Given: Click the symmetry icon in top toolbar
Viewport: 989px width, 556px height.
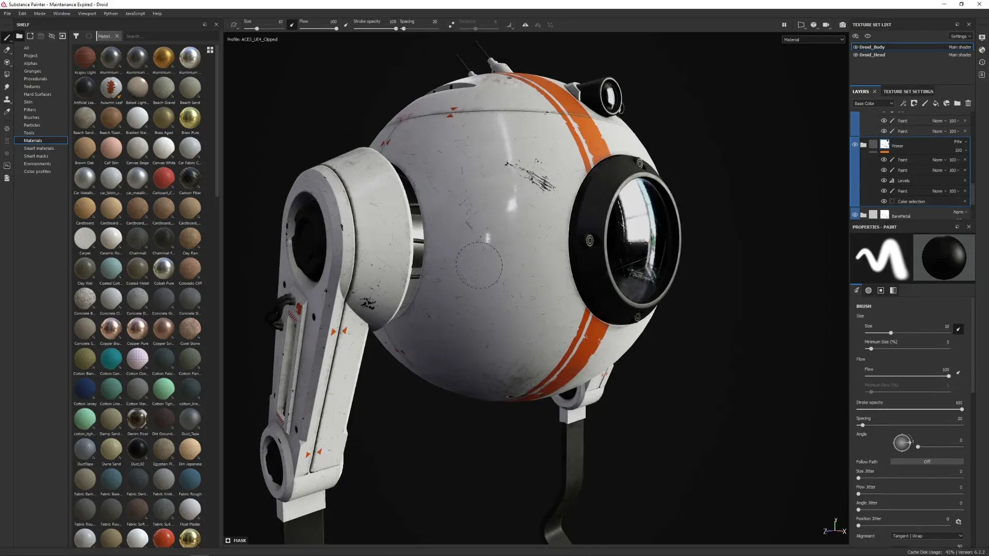Looking at the screenshot, I should tap(525, 25).
